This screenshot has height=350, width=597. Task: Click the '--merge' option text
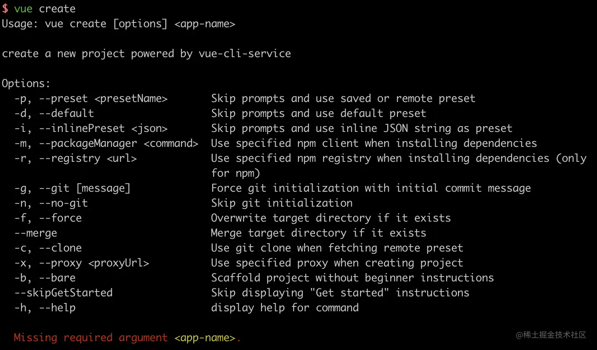[x=36, y=233]
